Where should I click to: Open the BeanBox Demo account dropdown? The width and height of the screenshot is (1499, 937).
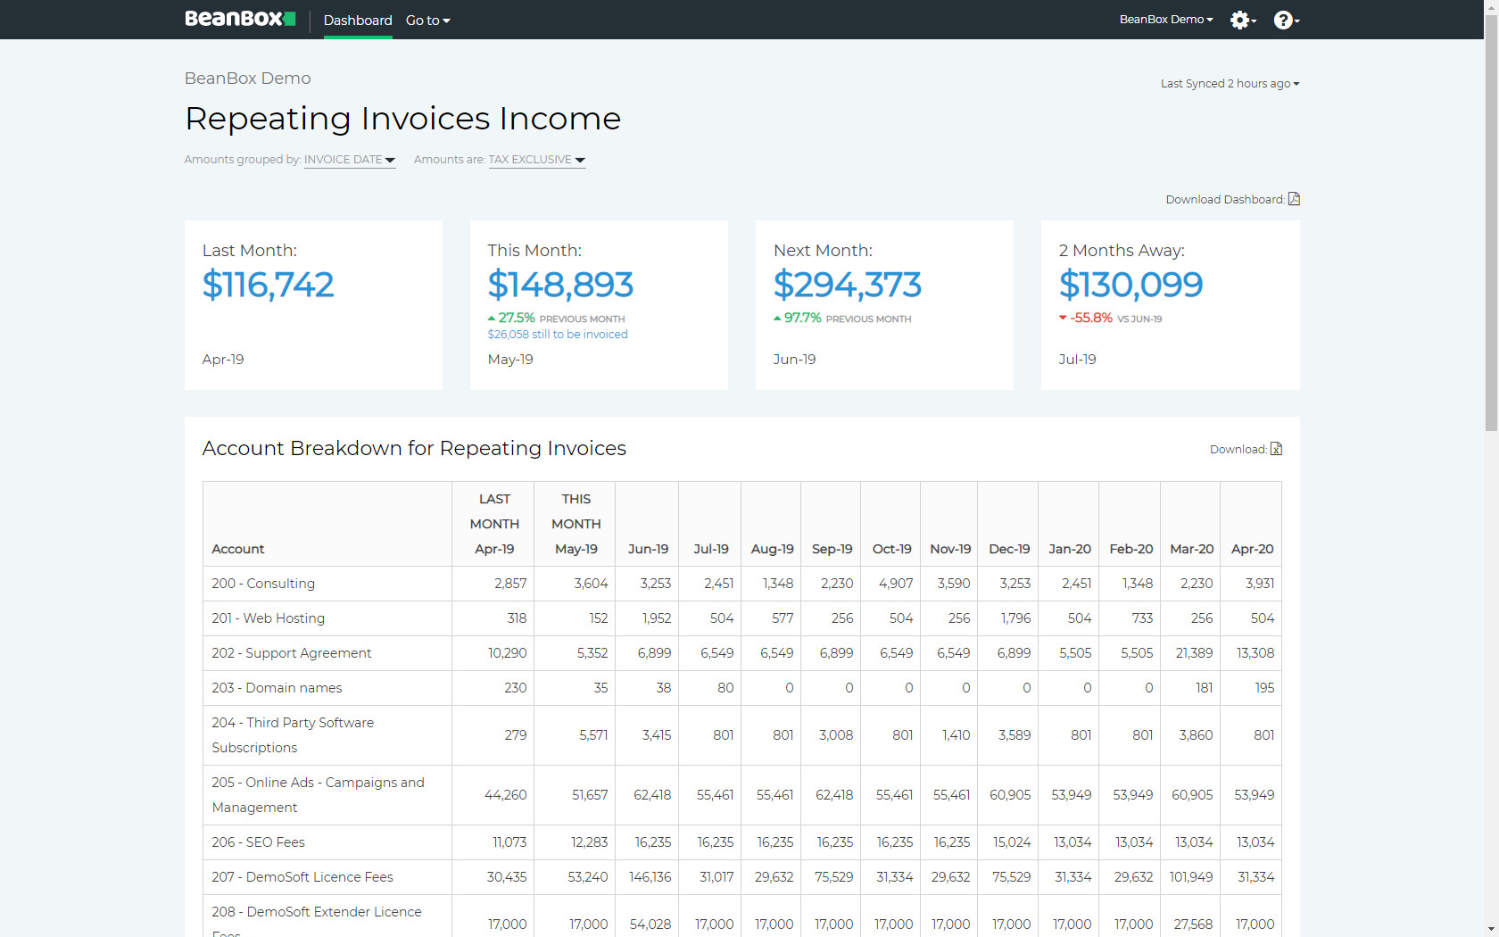click(x=1166, y=19)
